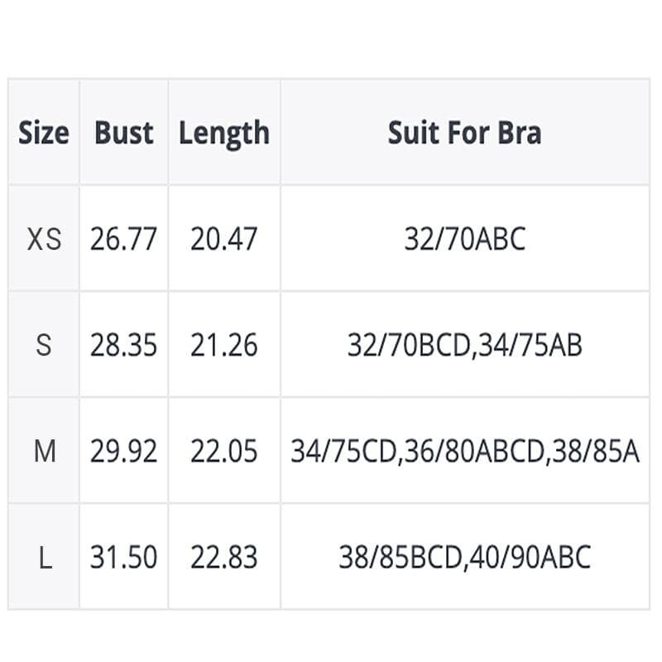Click the 32/70BCD,34/75AB cell
The image size is (662, 662).
pos(465,344)
